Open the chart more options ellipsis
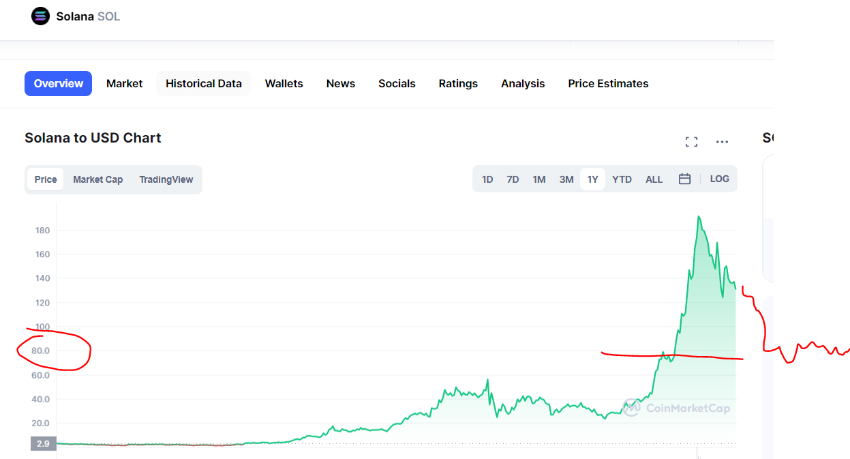 click(x=723, y=142)
